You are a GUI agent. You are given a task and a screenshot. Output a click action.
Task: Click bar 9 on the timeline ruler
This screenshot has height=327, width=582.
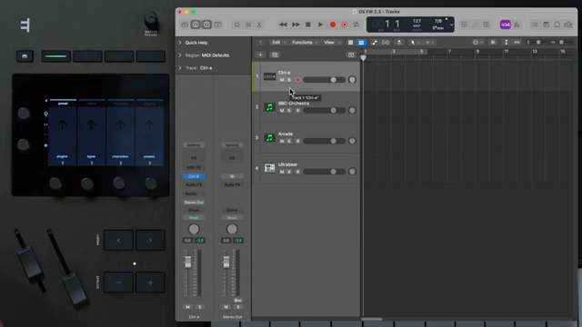[x=477, y=52]
